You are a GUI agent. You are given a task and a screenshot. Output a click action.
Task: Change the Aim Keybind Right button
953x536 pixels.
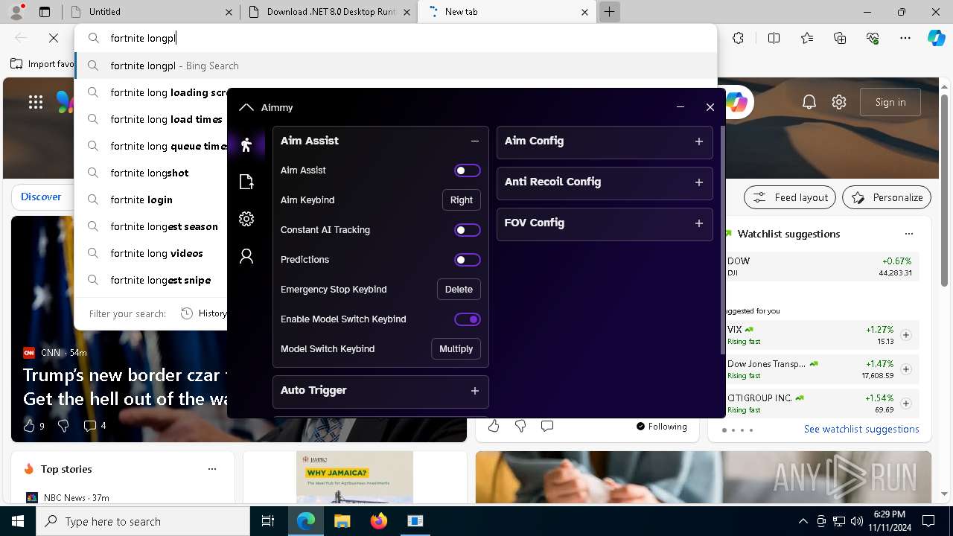click(462, 200)
